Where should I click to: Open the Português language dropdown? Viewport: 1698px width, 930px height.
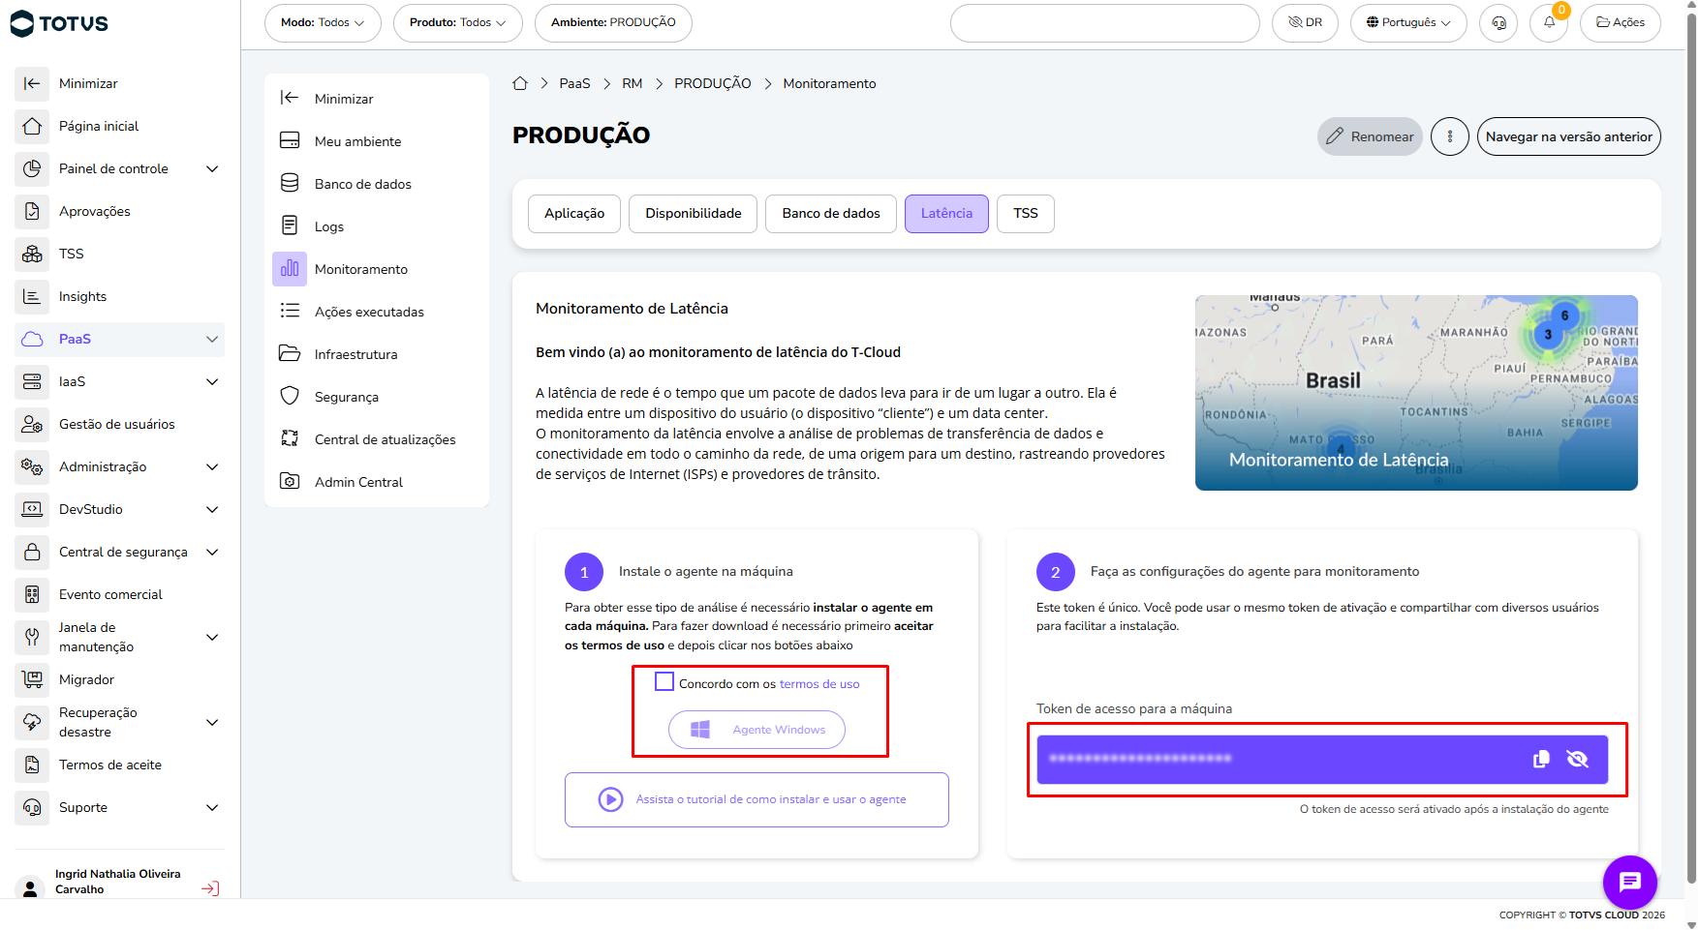pyautogui.click(x=1408, y=23)
